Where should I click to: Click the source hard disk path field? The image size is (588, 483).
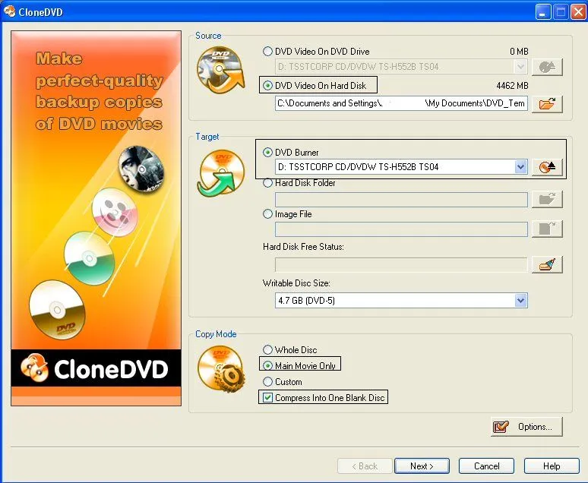pyautogui.click(x=401, y=103)
